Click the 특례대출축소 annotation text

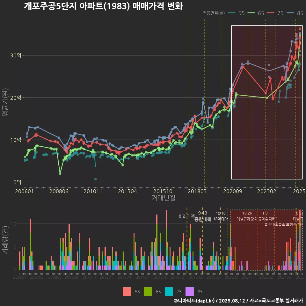tap(275, 224)
